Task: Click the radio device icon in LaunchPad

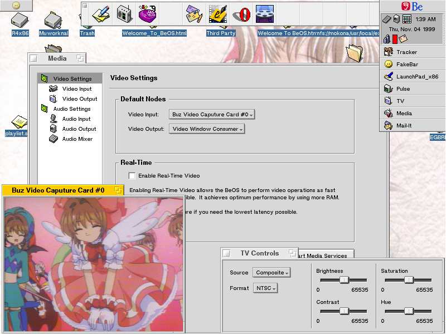Action: coord(124,13)
